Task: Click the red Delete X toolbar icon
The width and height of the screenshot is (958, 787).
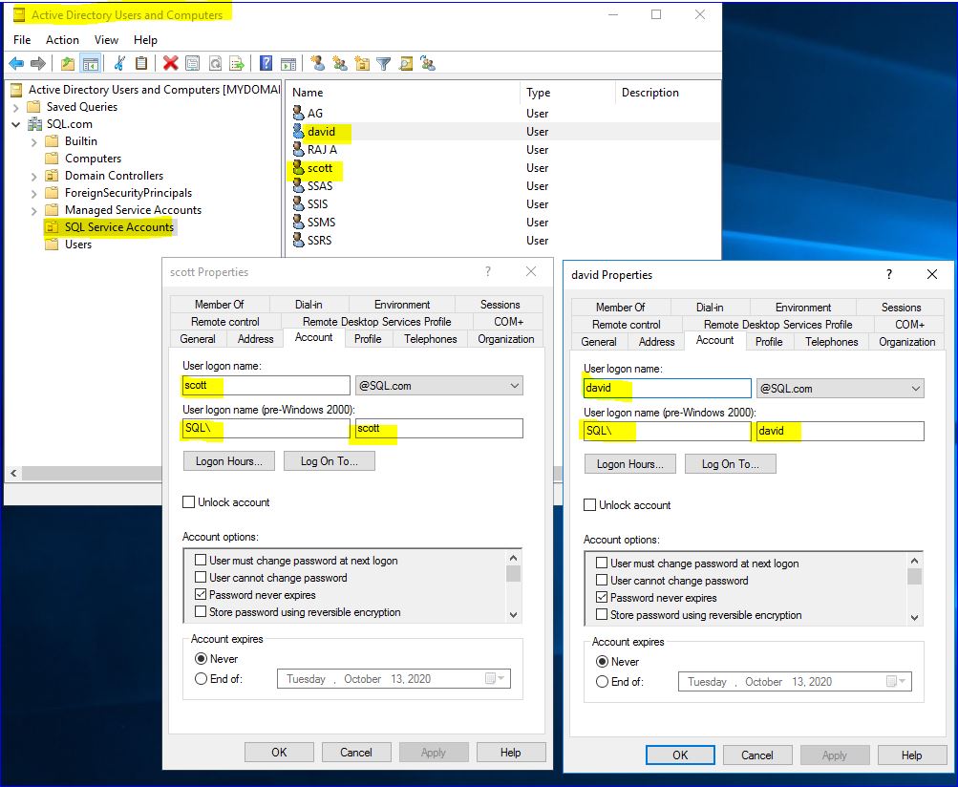Action: point(170,64)
